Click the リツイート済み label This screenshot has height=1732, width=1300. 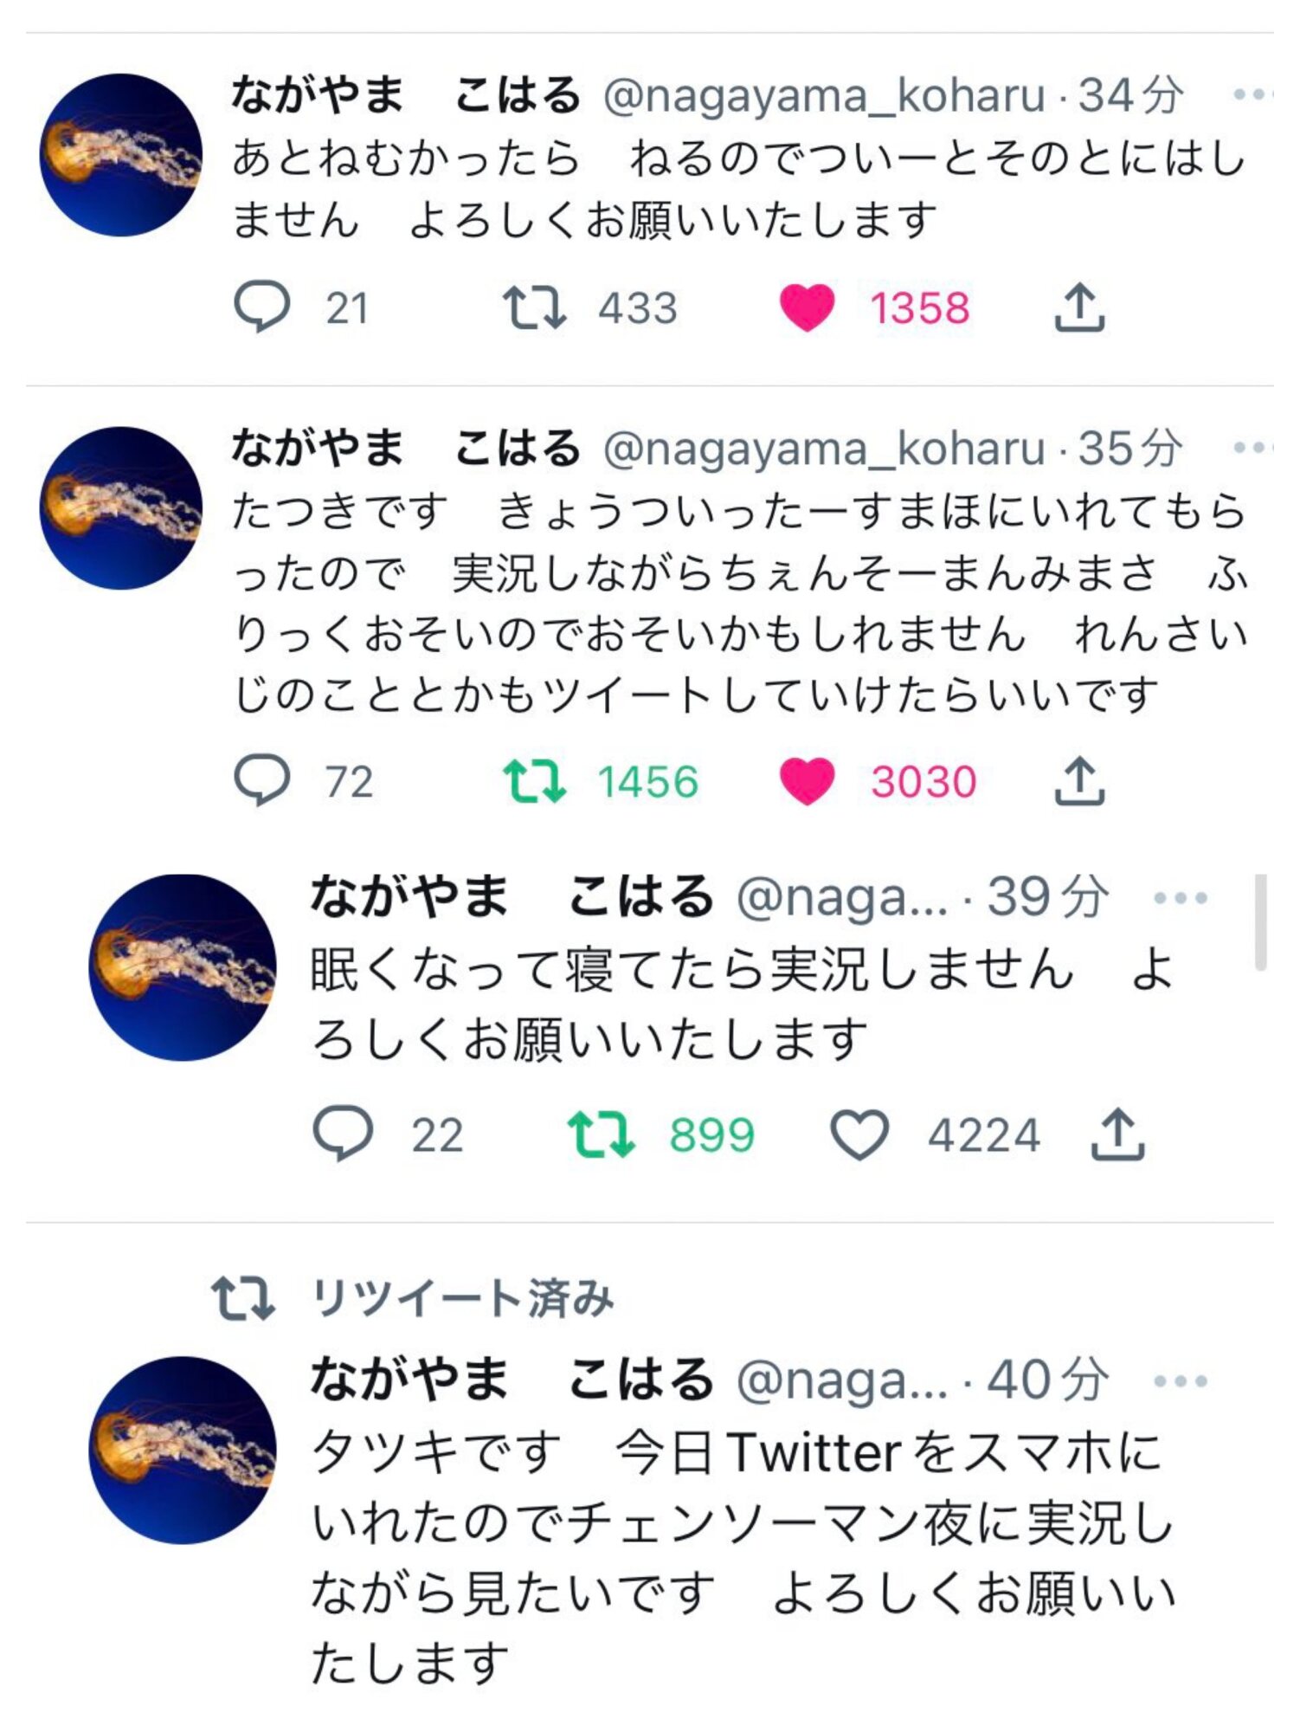coord(462,1298)
